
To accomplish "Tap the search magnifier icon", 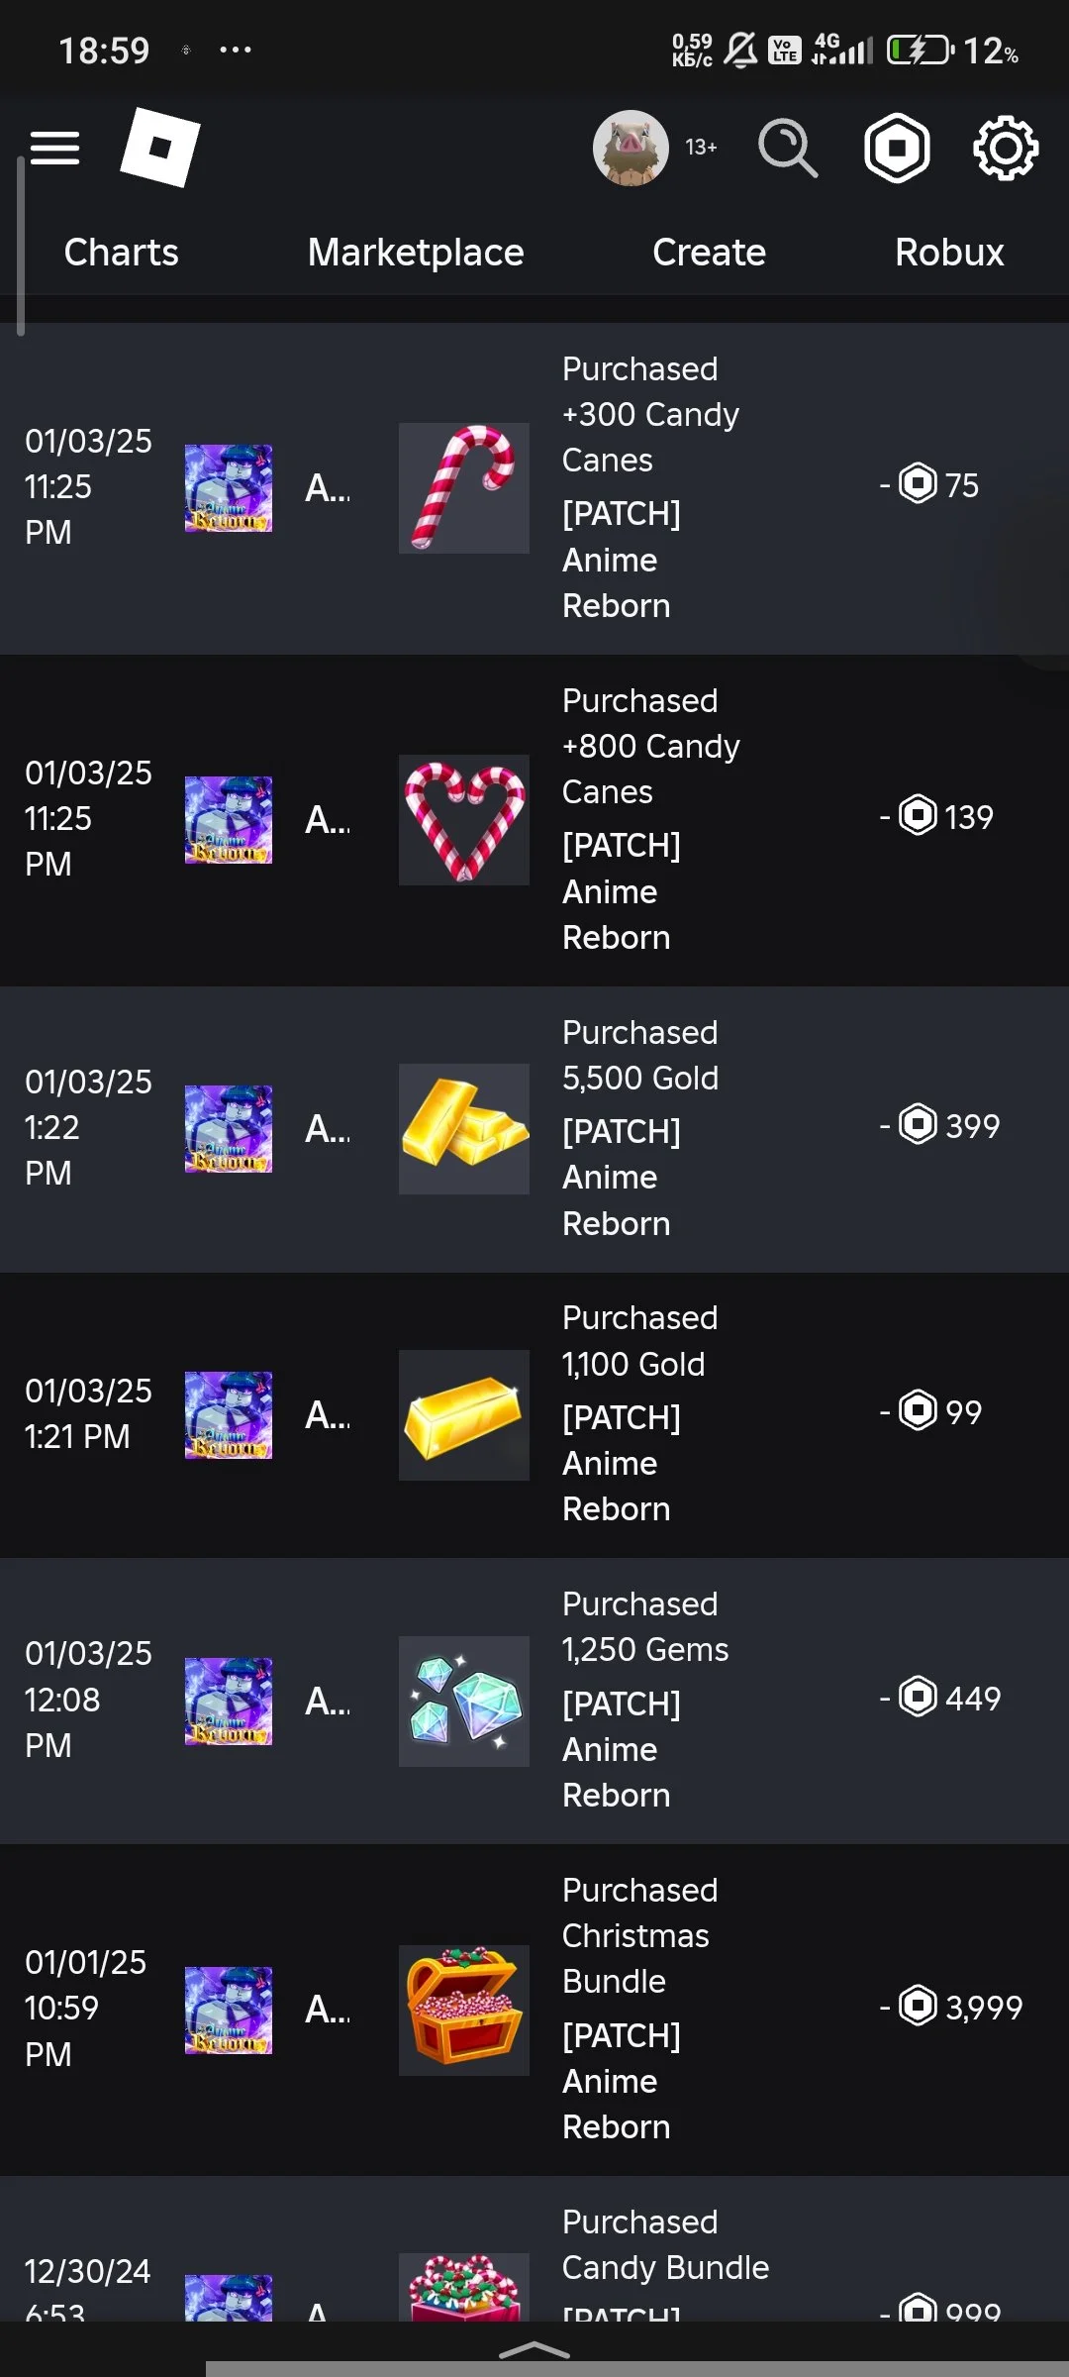I will click(787, 149).
